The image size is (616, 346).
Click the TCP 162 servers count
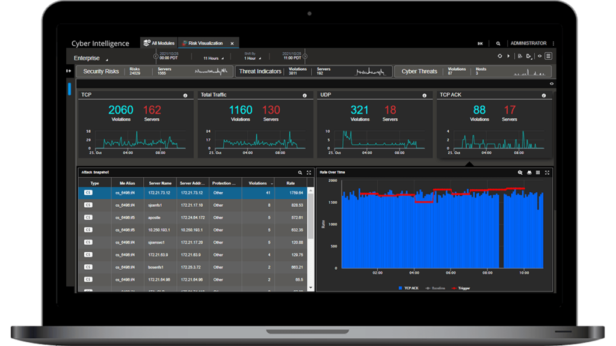tap(152, 111)
